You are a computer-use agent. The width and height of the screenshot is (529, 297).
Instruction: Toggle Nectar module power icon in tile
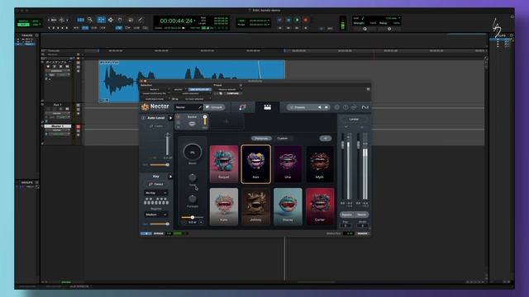(179, 117)
